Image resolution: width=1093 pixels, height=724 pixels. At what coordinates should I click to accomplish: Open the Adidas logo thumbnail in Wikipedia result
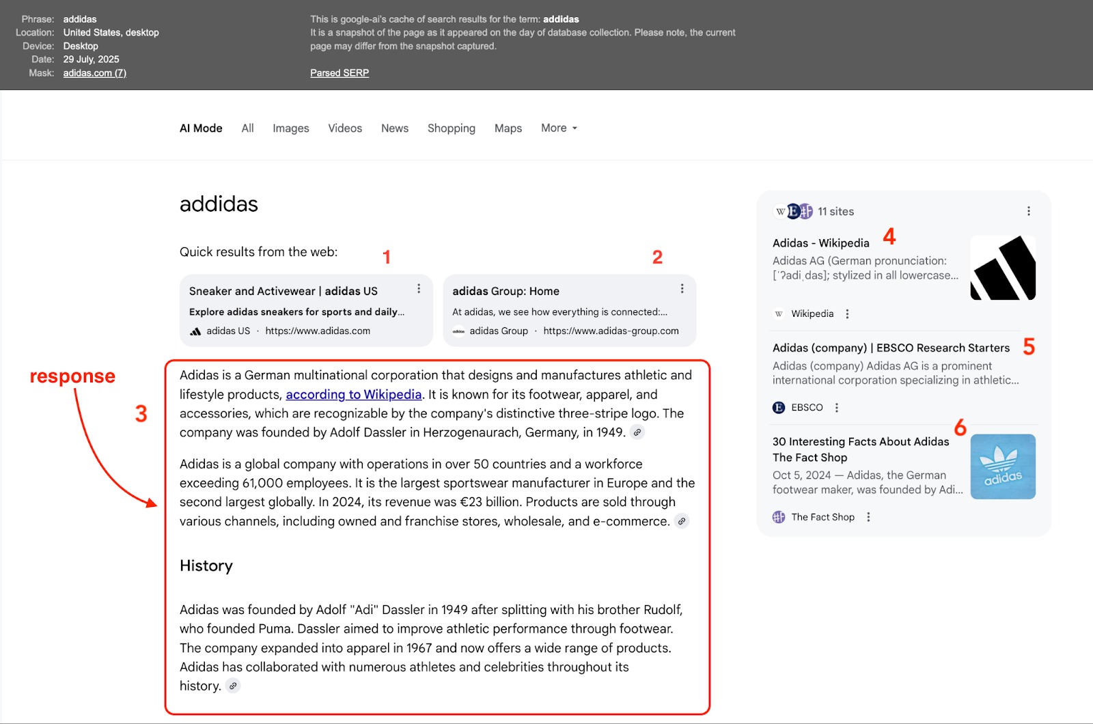pos(1002,268)
